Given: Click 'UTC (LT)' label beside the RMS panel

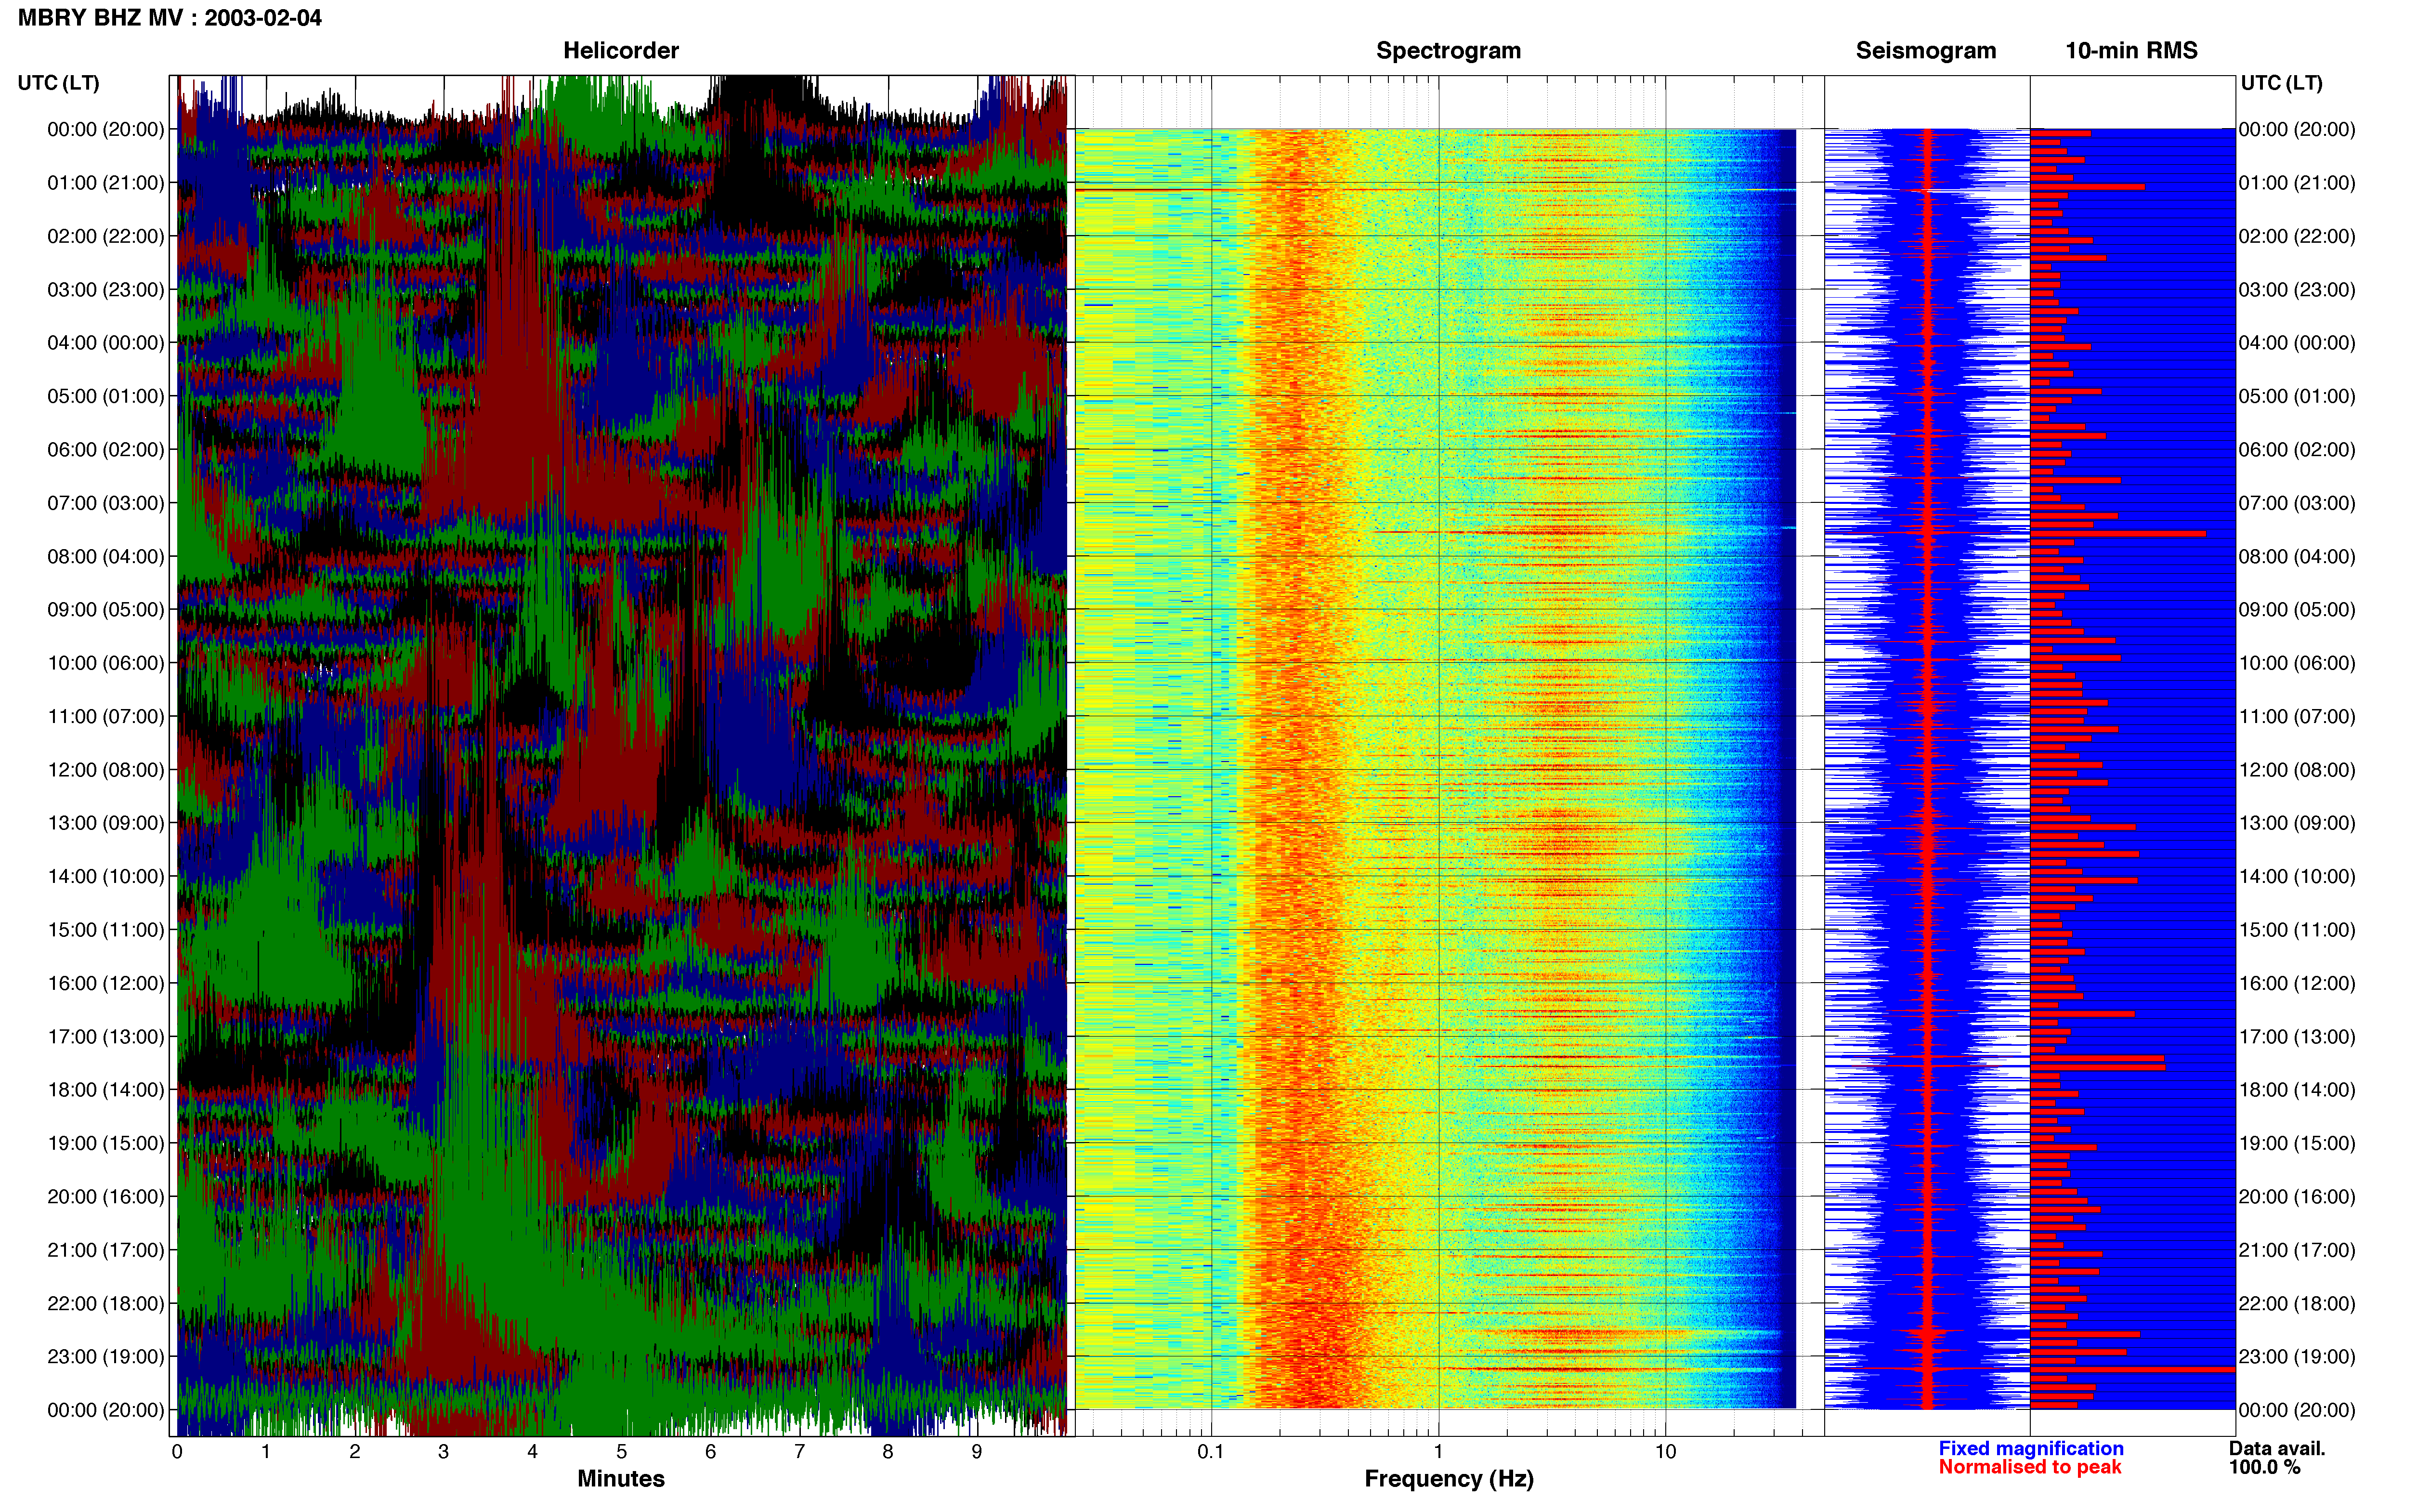Looking at the screenshot, I should [2281, 83].
